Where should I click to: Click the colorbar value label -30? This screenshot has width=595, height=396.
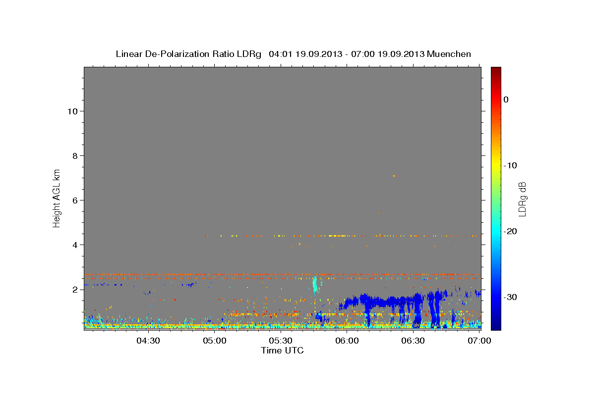click(x=511, y=297)
